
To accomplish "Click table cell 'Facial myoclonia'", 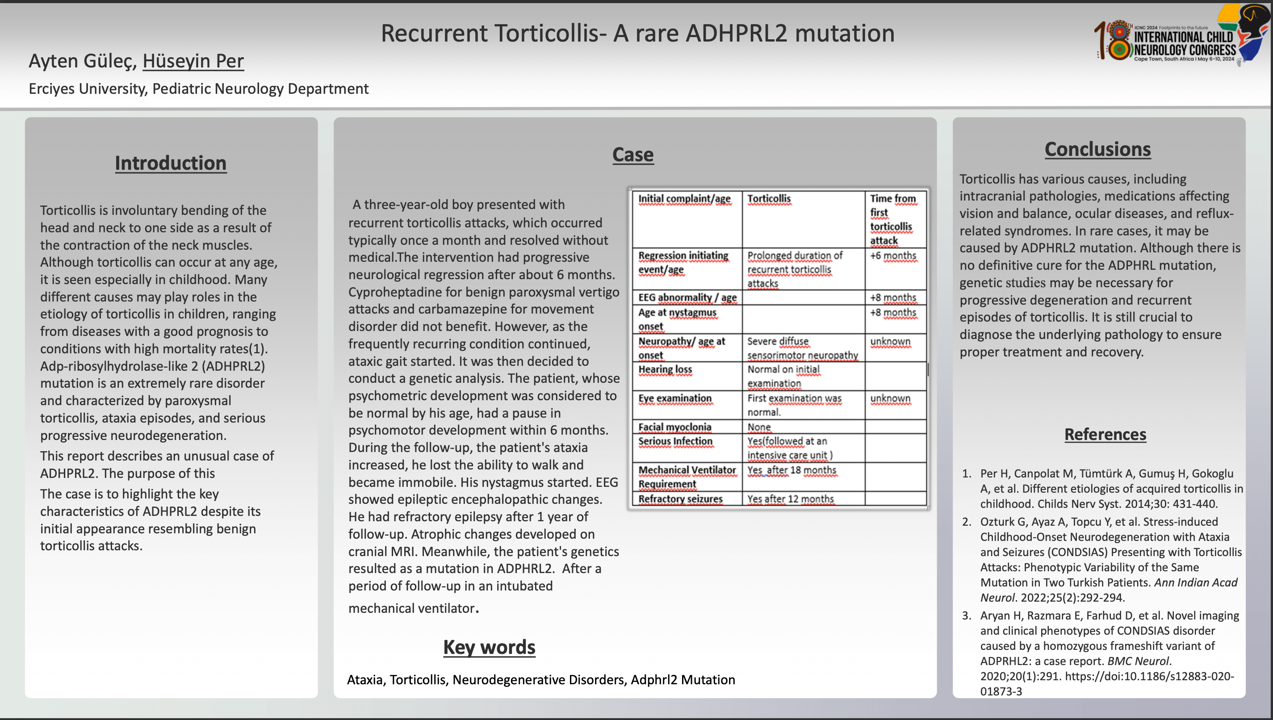I will coord(687,427).
